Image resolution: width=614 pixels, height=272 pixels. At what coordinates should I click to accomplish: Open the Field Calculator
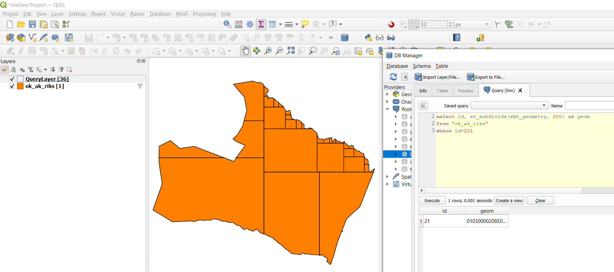pyautogui.click(x=239, y=24)
